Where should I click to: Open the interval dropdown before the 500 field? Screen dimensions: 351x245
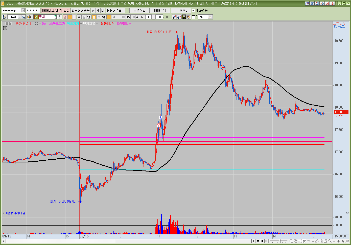click(x=153, y=17)
